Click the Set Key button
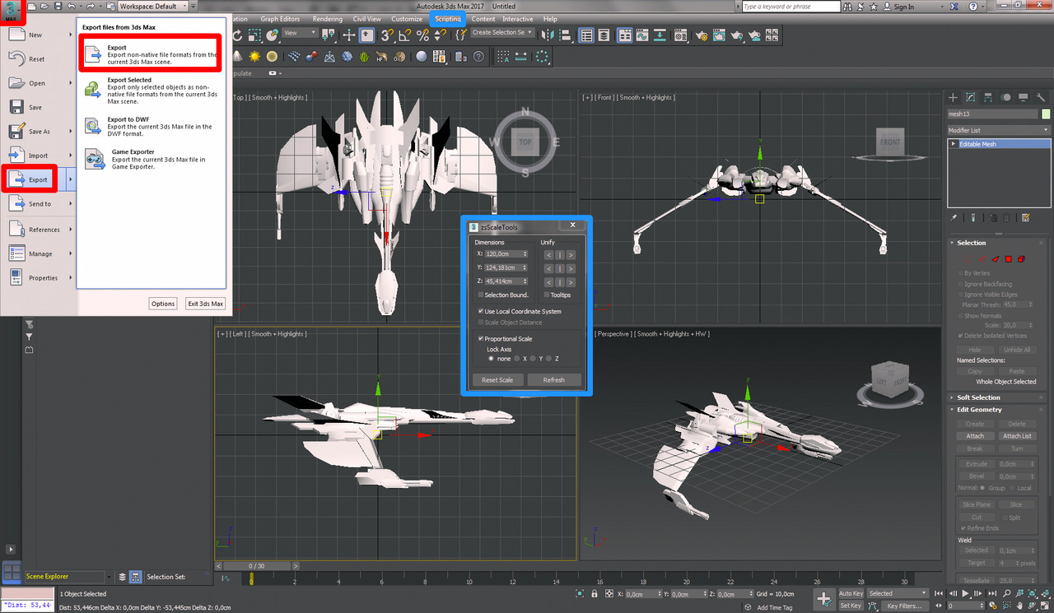The image size is (1054, 613). point(851,606)
